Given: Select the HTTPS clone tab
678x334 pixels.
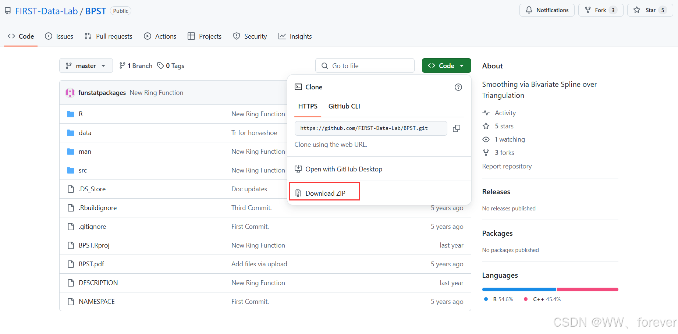Looking at the screenshot, I should click(308, 106).
